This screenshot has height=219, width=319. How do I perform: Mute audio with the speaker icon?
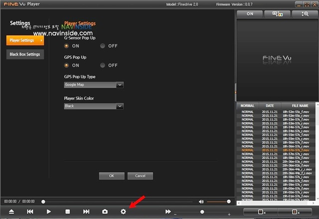click(x=201, y=202)
